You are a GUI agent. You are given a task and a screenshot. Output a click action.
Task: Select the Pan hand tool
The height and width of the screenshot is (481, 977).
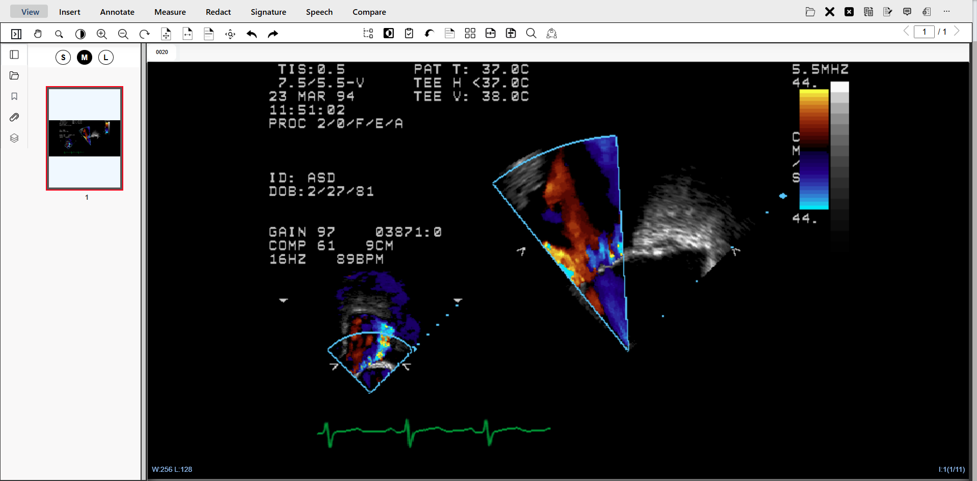[38, 34]
